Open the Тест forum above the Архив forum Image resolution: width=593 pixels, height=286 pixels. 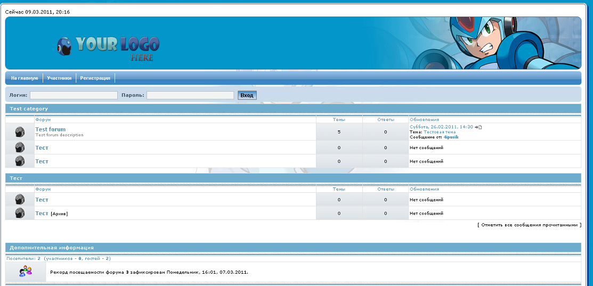pyautogui.click(x=42, y=200)
